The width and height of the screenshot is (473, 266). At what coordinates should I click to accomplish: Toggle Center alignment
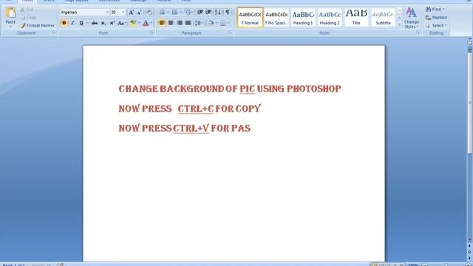click(171, 23)
